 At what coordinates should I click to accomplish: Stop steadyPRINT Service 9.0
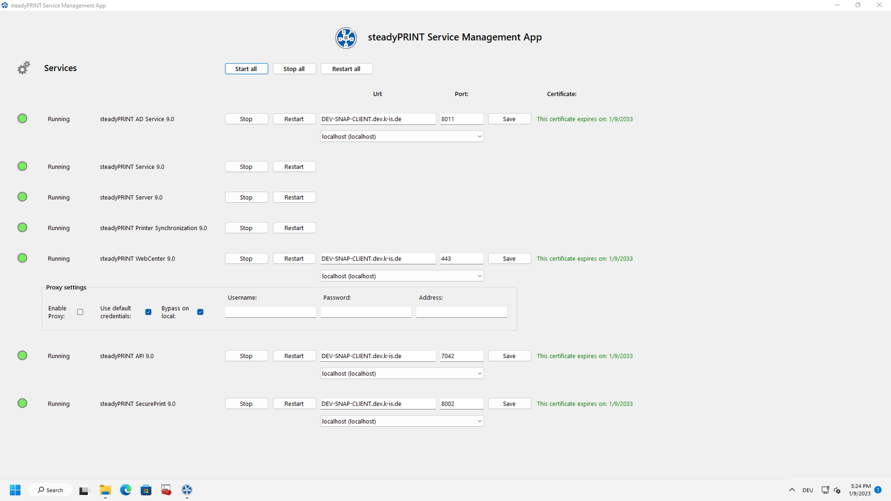coord(246,166)
